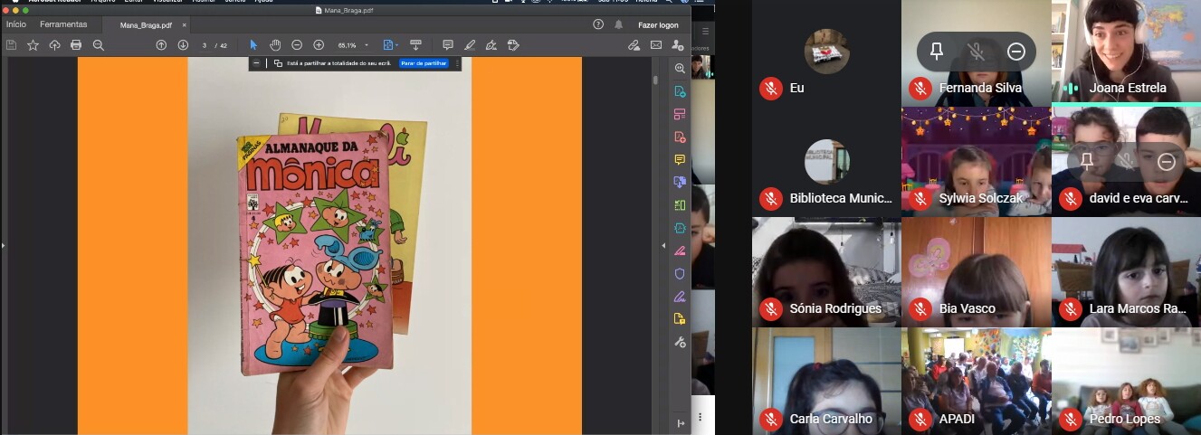
Task: Open the search zoom tool in right panel
Action: pos(680,69)
